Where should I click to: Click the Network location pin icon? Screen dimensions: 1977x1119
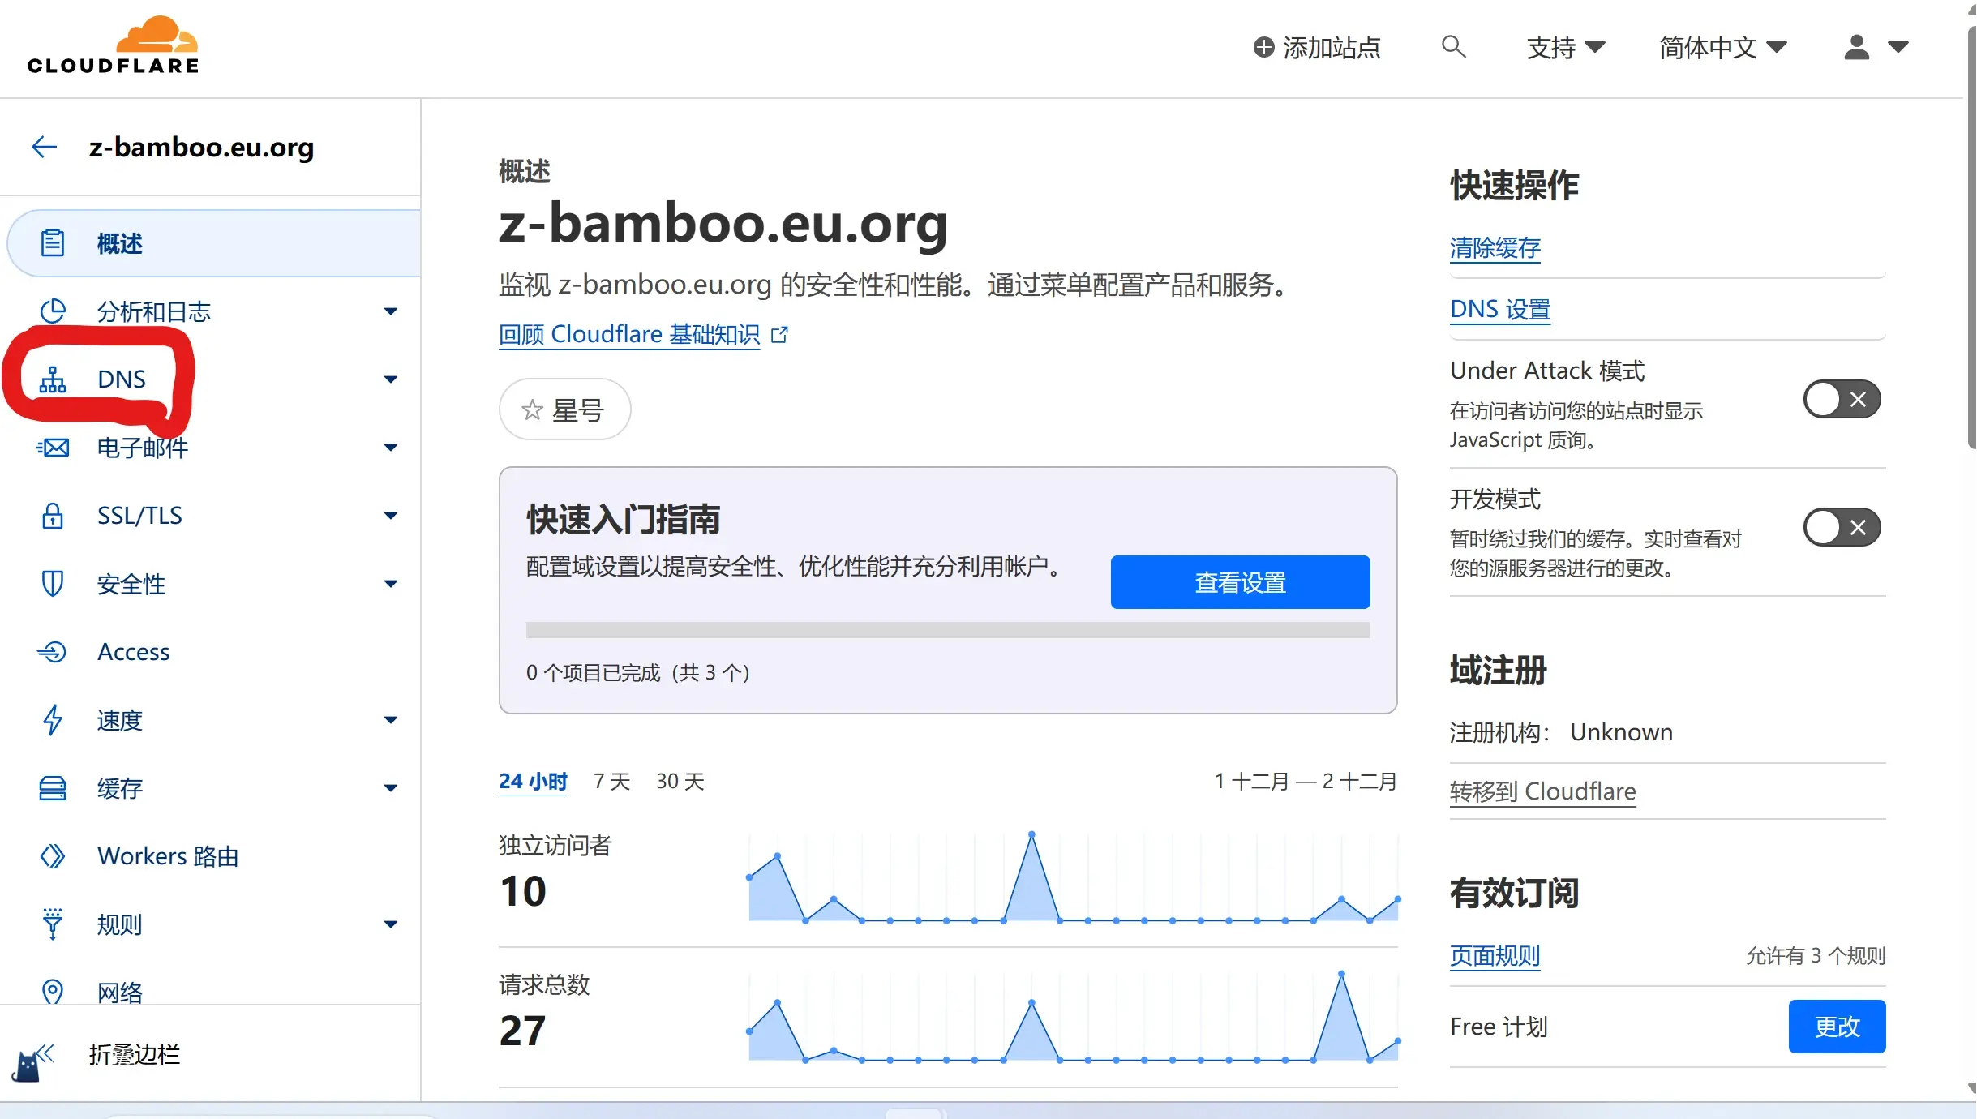click(53, 991)
